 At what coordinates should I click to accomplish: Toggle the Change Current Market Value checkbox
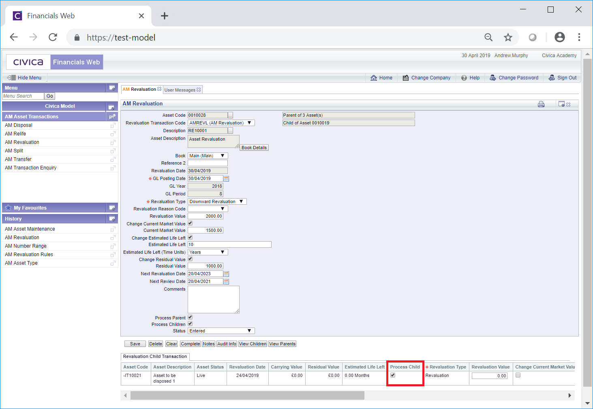tap(190, 223)
